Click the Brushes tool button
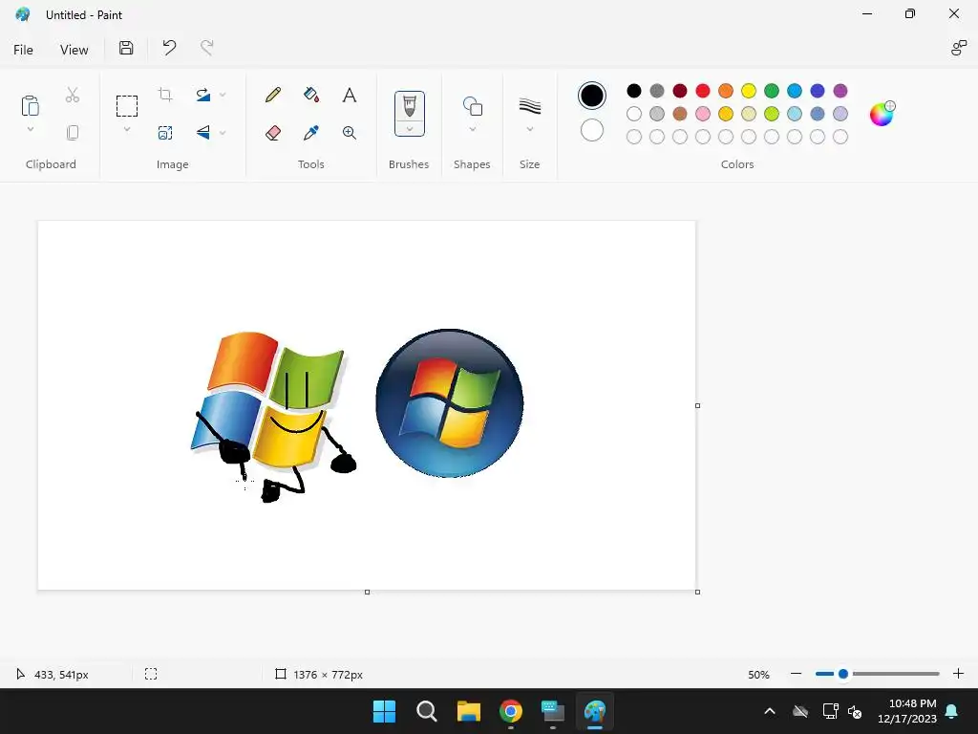Viewport: 978px width, 734px height. pyautogui.click(x=409, y=106)
